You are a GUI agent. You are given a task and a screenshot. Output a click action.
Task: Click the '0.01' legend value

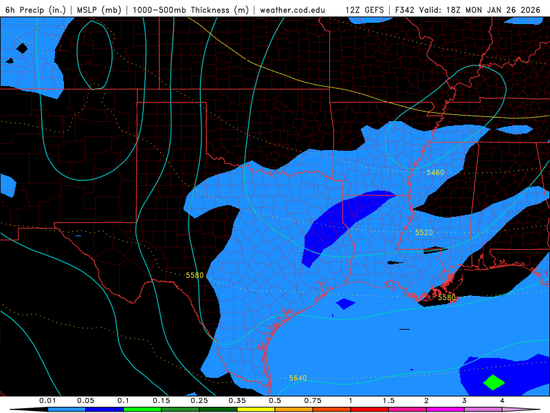47,401
